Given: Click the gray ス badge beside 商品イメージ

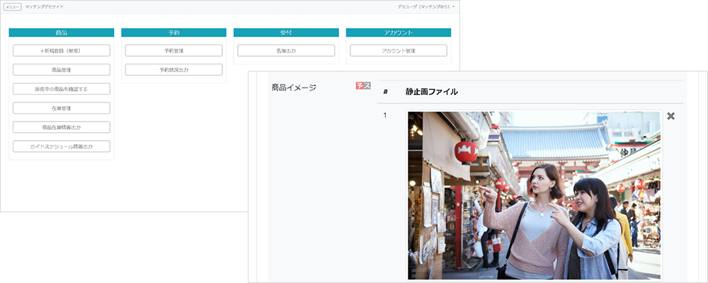Looking at the screenshot, I should tap(367, 86).
